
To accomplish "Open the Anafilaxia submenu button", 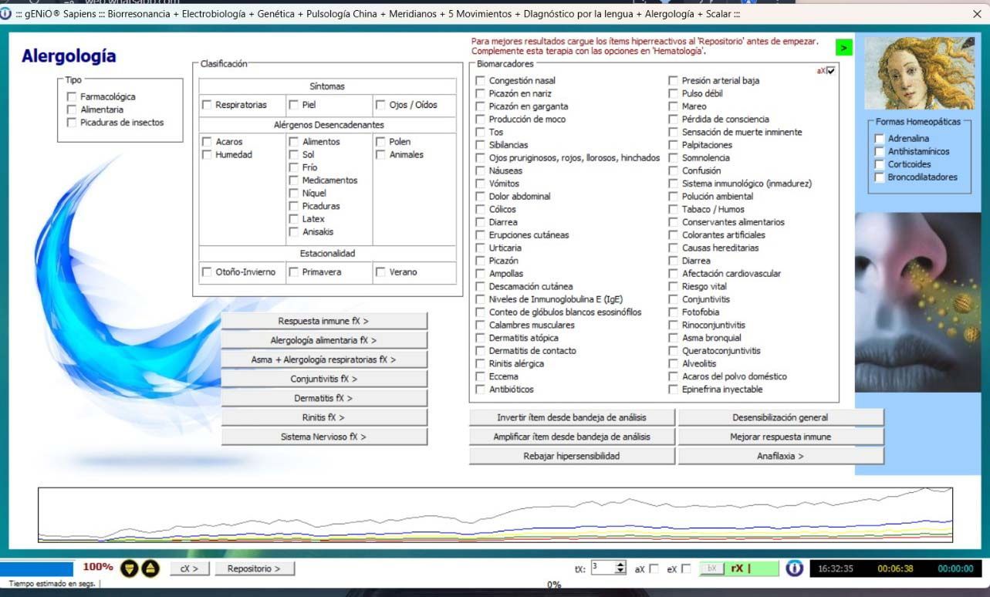I will tap(780, 456).
